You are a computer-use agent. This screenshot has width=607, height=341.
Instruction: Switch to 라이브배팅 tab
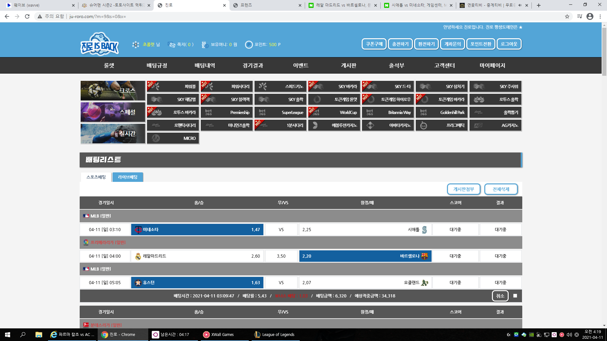(x=128, y=177)
